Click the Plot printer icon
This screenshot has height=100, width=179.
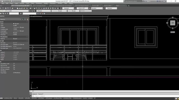point(6,8)
